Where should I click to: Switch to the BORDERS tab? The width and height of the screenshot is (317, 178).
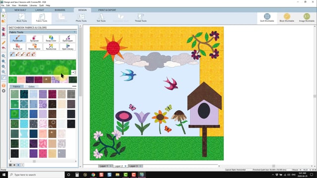pyautogui.click(x=60, y=10)
